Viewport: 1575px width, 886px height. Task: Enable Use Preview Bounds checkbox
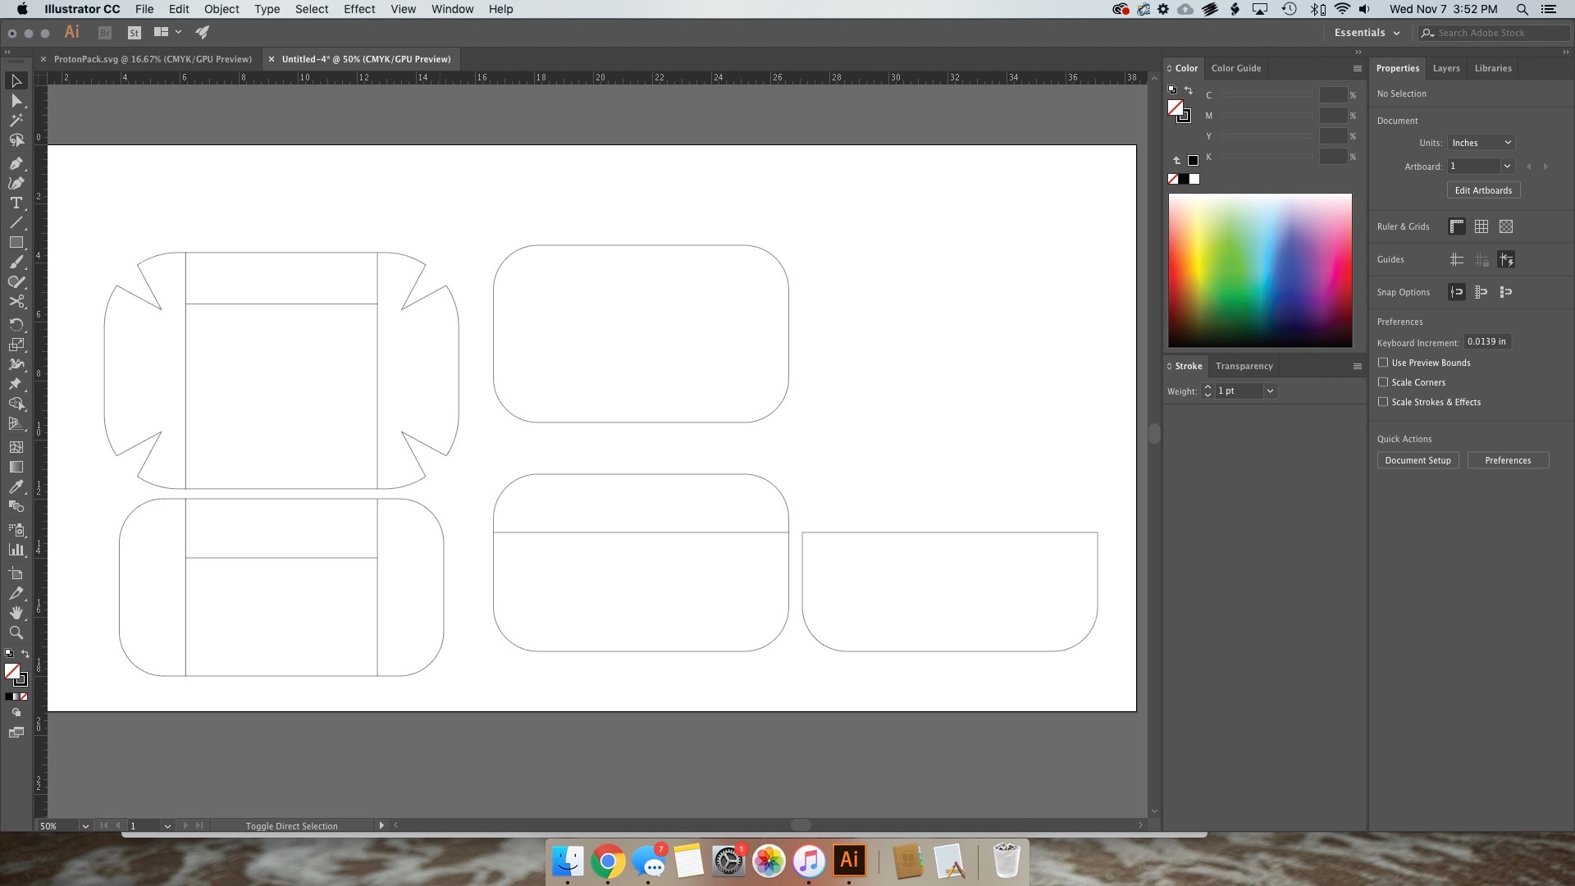coord(1383,363)
